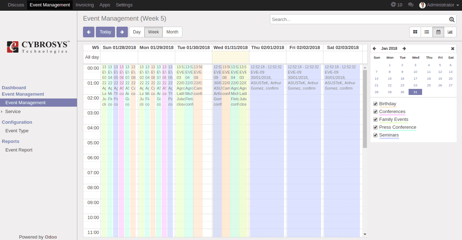This screenshot has width=462, height=240.
Task: Advance mini calendar to February
Action: (x=404, y=48)
